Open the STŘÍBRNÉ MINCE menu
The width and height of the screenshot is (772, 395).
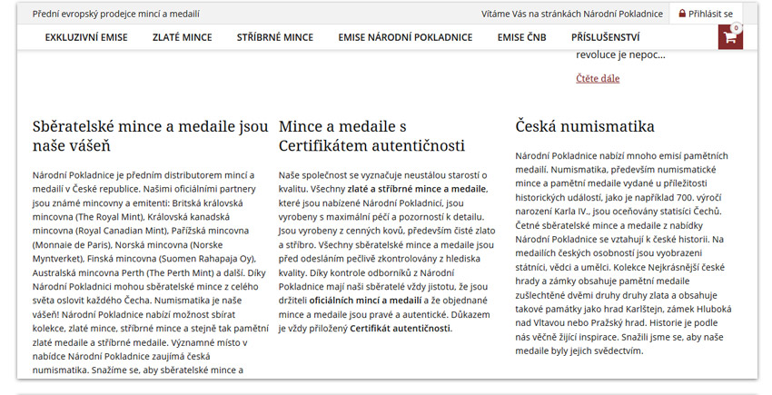pos(274,37)
